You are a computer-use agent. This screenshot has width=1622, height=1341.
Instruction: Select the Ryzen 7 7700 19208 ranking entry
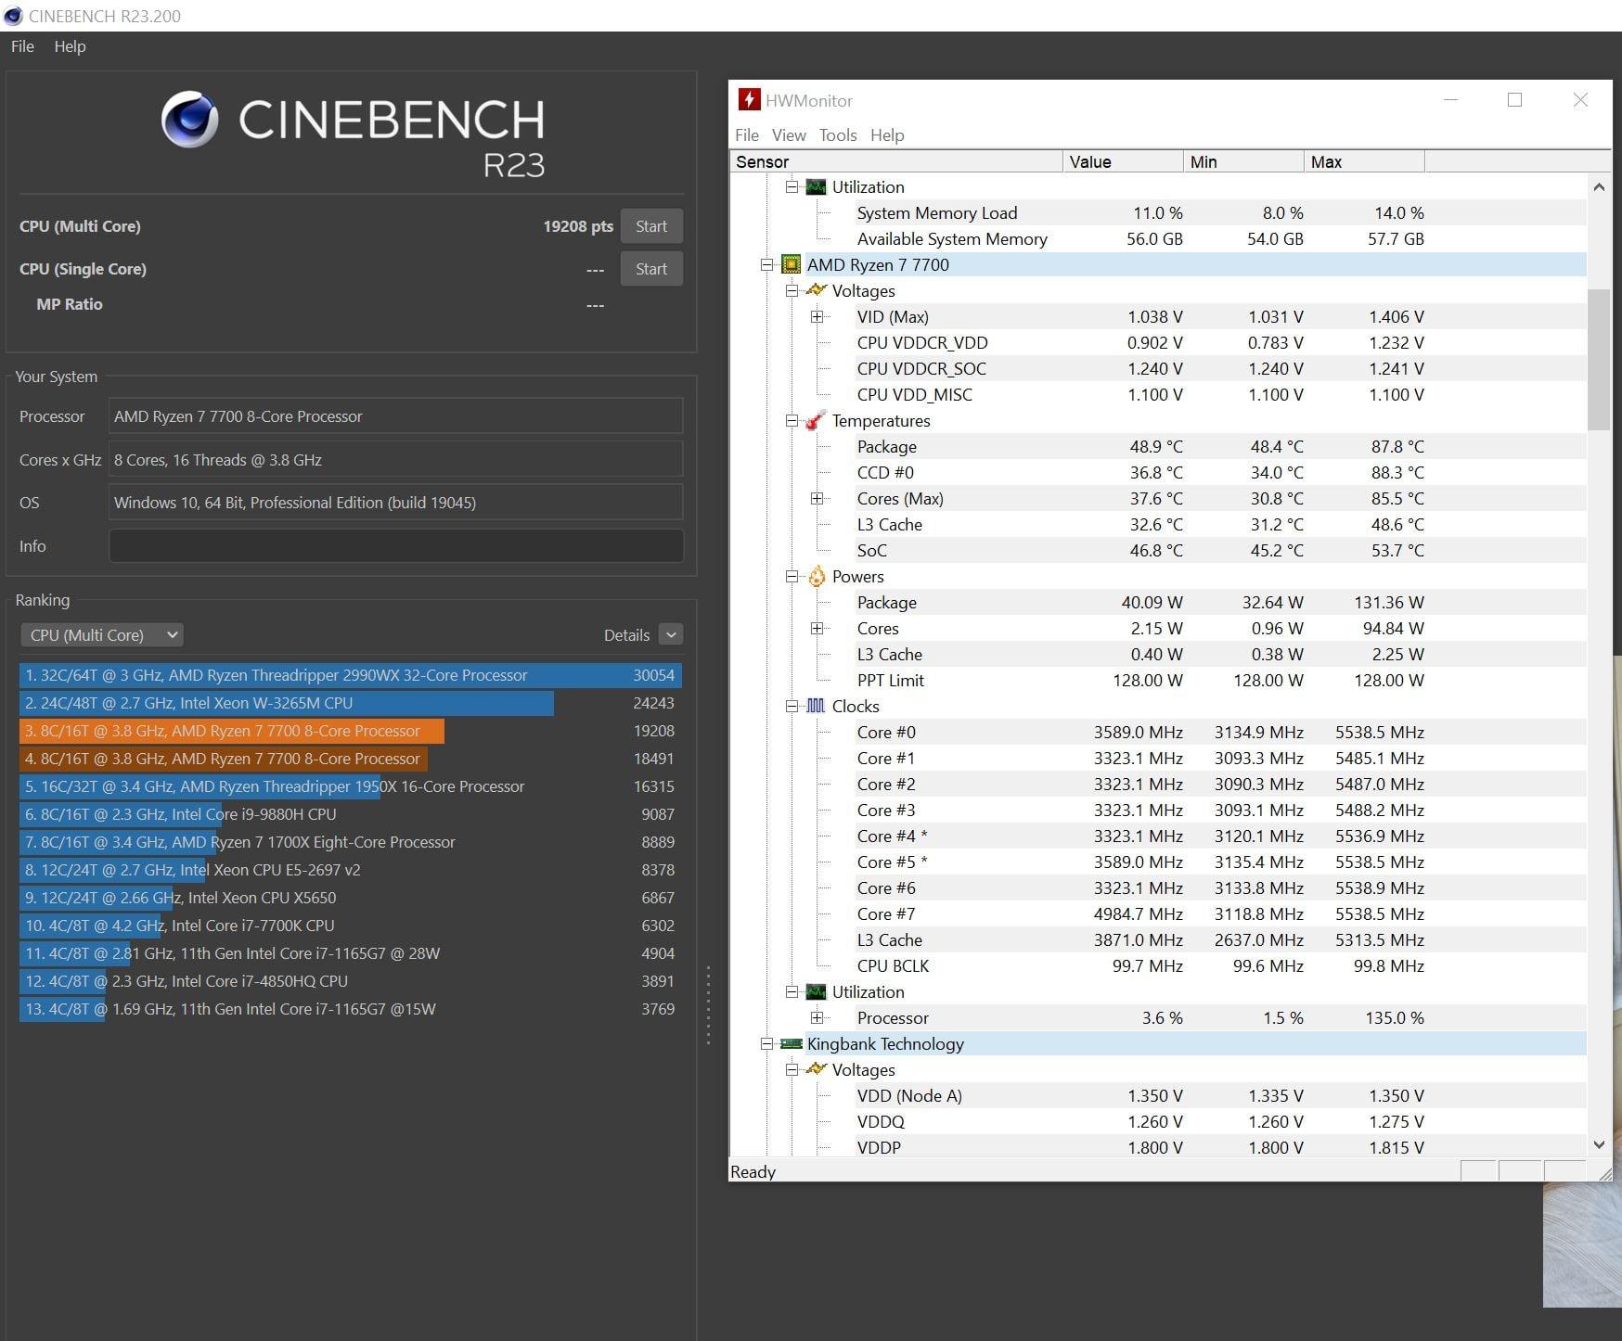click(351, 731)
